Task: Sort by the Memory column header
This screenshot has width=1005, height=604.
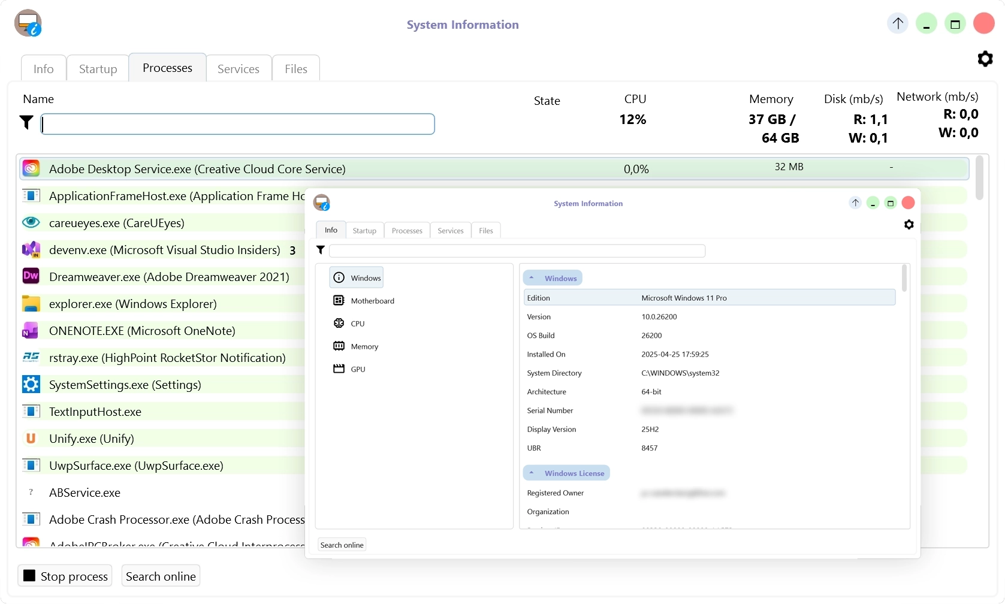Action: click(771, 99)
